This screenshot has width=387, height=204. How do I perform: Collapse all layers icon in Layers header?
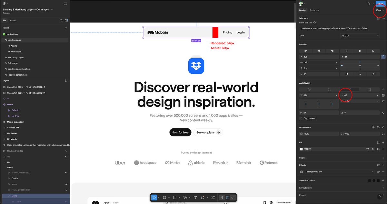pos(66,80)
